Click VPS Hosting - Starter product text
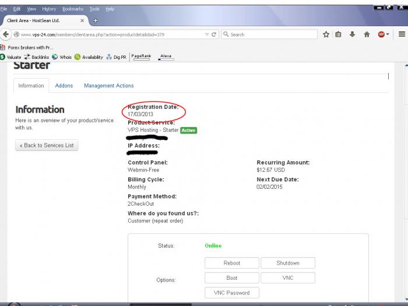Image resolution: width=408 pixels, height=306 pixels. click(x=153, y=130)
